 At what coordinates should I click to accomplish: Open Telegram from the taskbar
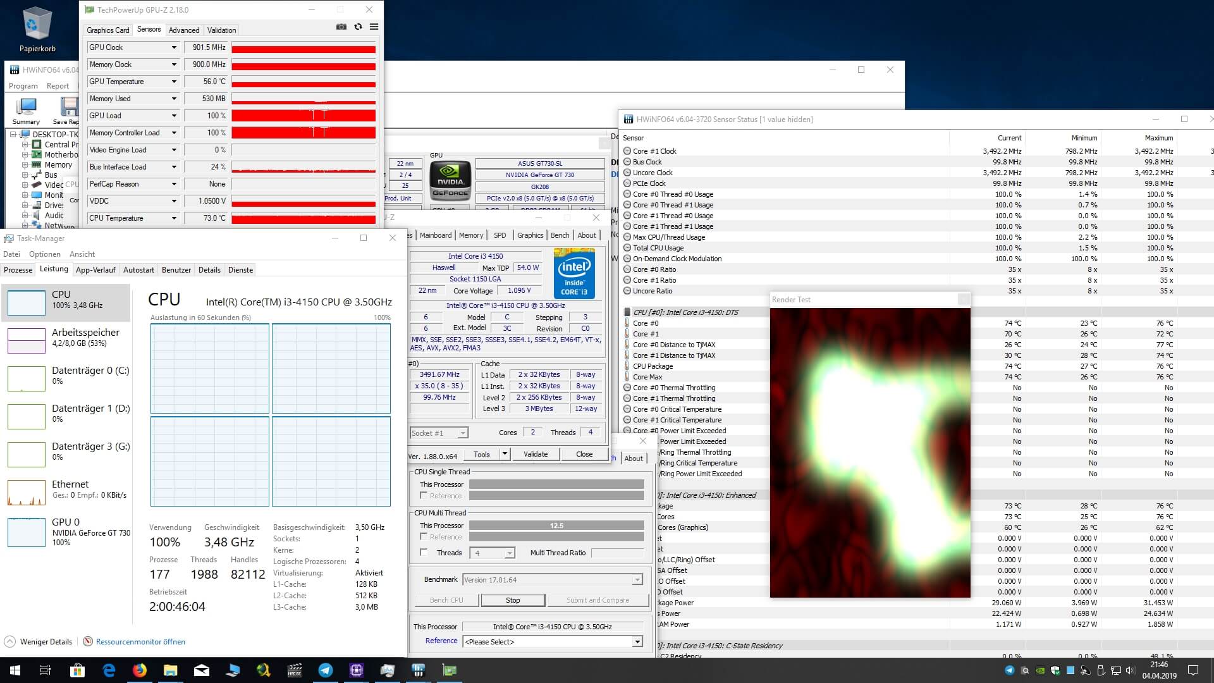326,670
